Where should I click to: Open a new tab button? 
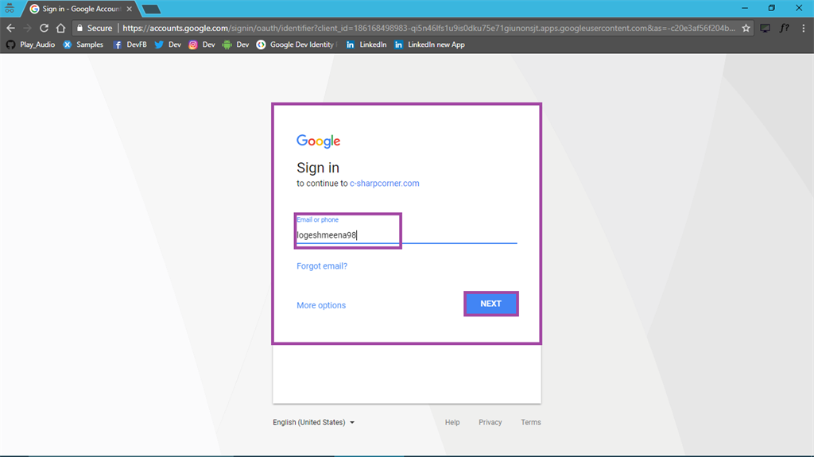tap(151, 10)
